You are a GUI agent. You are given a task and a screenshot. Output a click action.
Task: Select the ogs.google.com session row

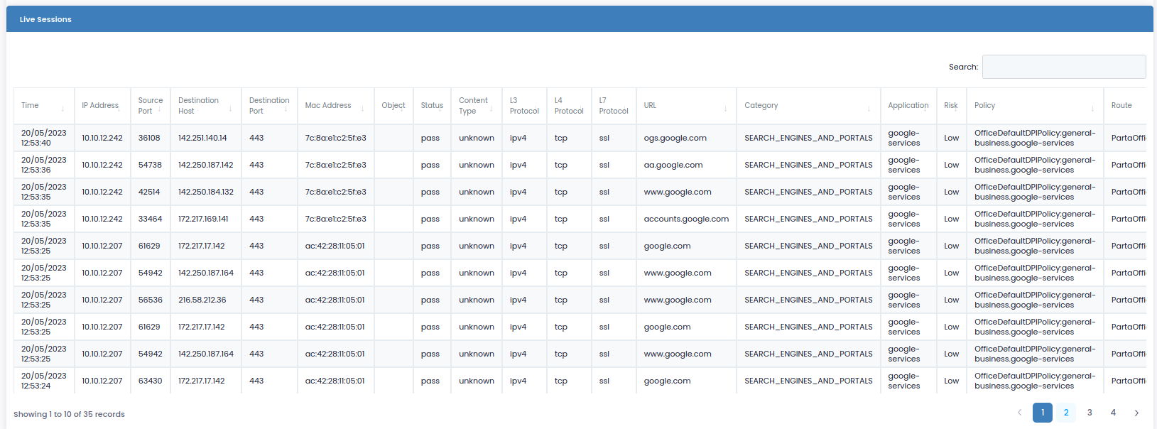pos(675,138)
